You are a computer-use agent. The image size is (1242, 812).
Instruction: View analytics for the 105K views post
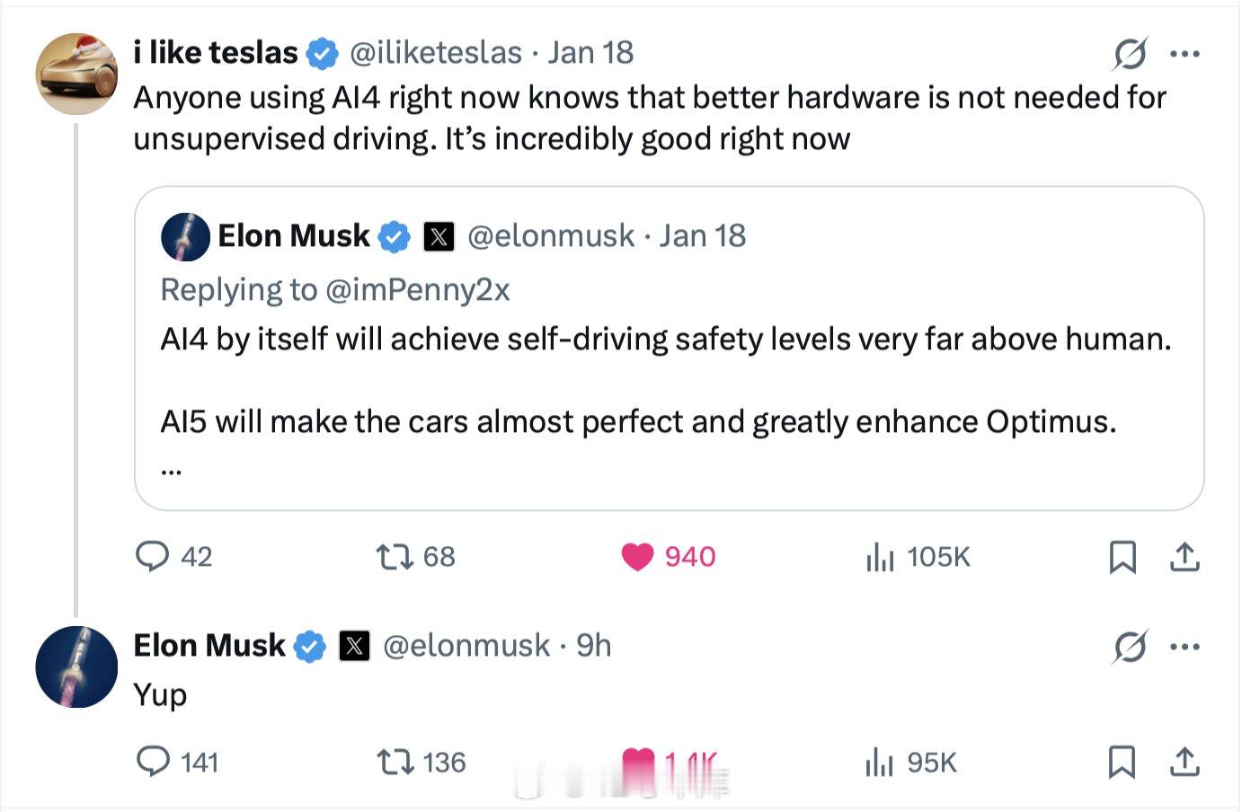[x=880, y=558]
